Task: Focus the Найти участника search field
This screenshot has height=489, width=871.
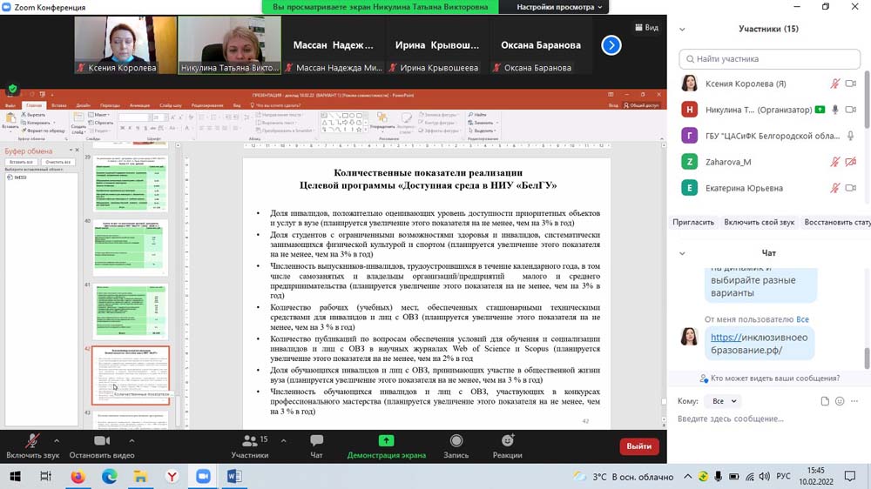Action: coord(769,59)
